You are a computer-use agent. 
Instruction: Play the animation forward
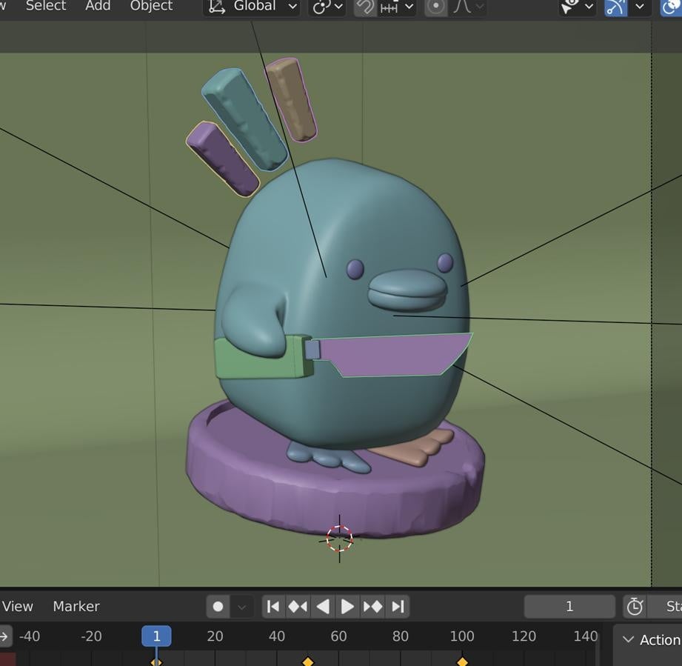347,607
